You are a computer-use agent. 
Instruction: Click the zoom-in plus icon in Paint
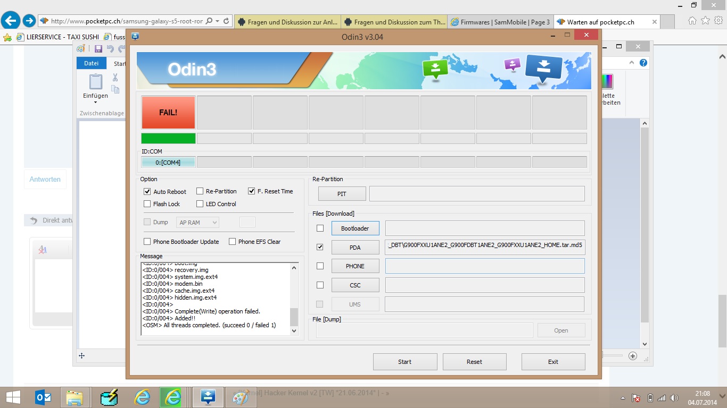[x=633, y=356]
